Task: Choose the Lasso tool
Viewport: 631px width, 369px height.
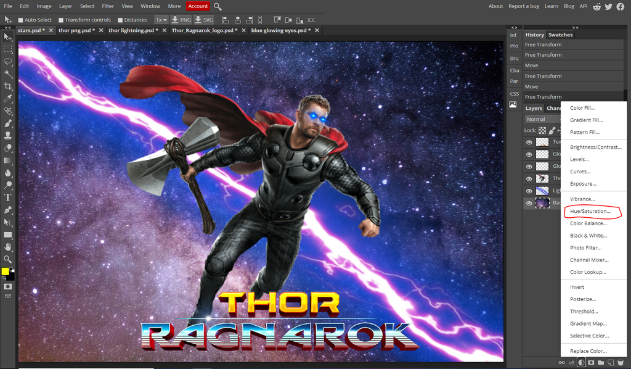Action: pyautogui.click(x=8, y=62)
